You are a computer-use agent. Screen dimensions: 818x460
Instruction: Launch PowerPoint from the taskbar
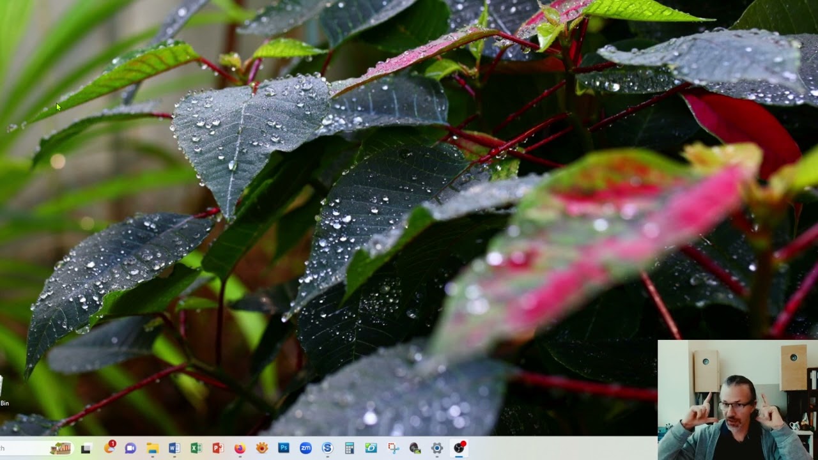(x=217, y=448)
